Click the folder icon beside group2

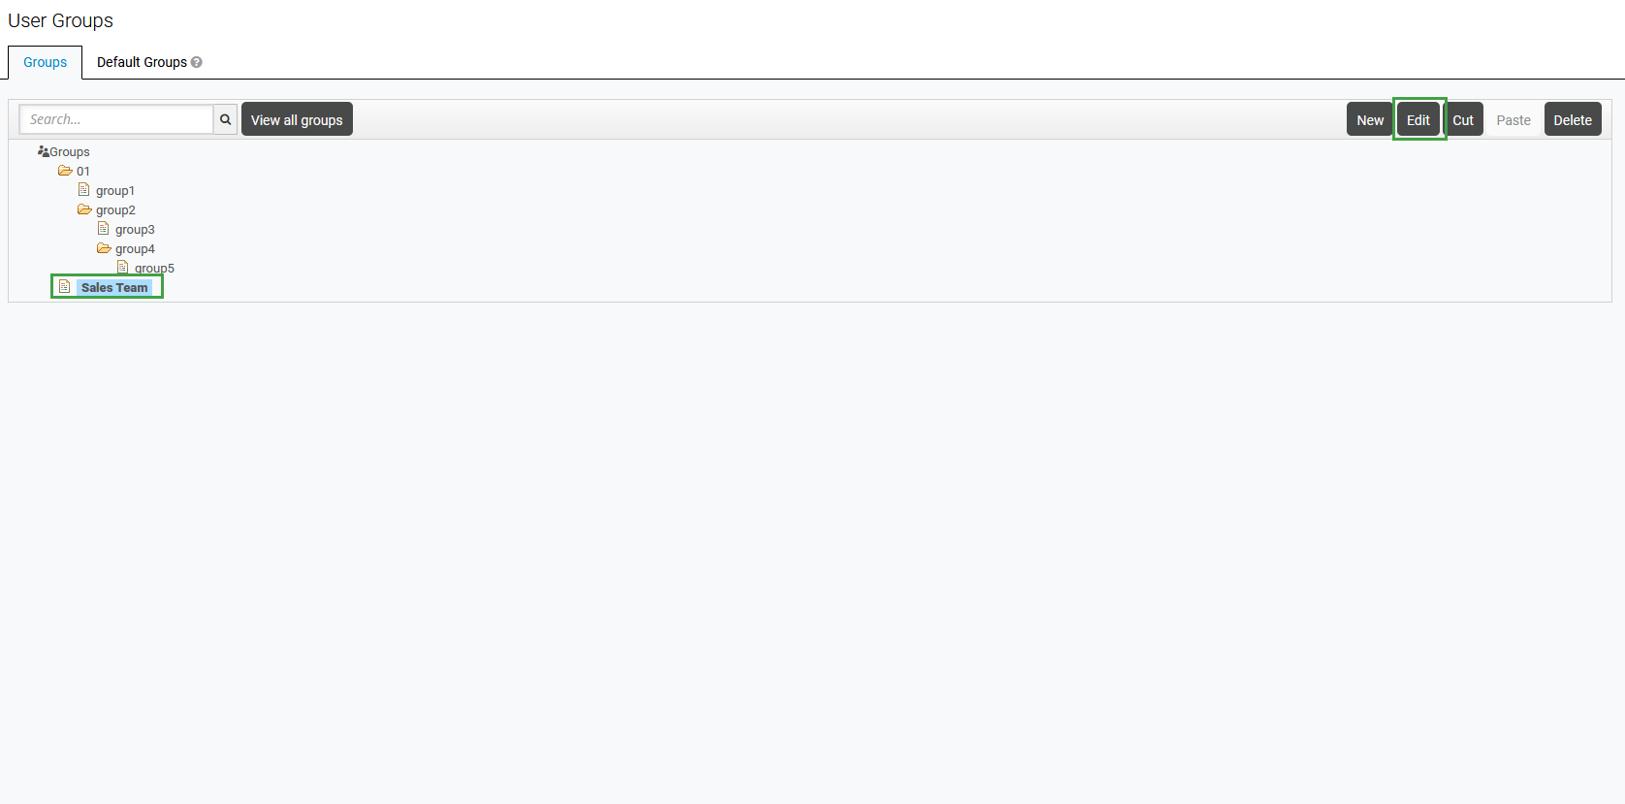[84, 209]
